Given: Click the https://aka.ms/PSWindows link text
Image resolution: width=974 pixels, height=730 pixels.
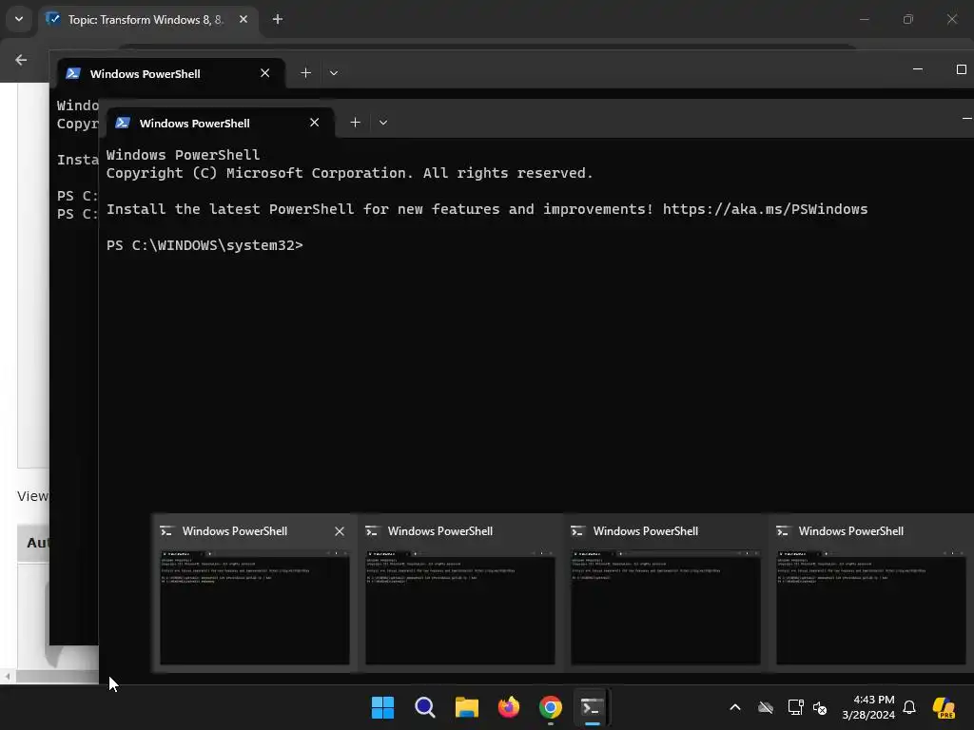Looking at the screenshot, I should tap(766, 209).
